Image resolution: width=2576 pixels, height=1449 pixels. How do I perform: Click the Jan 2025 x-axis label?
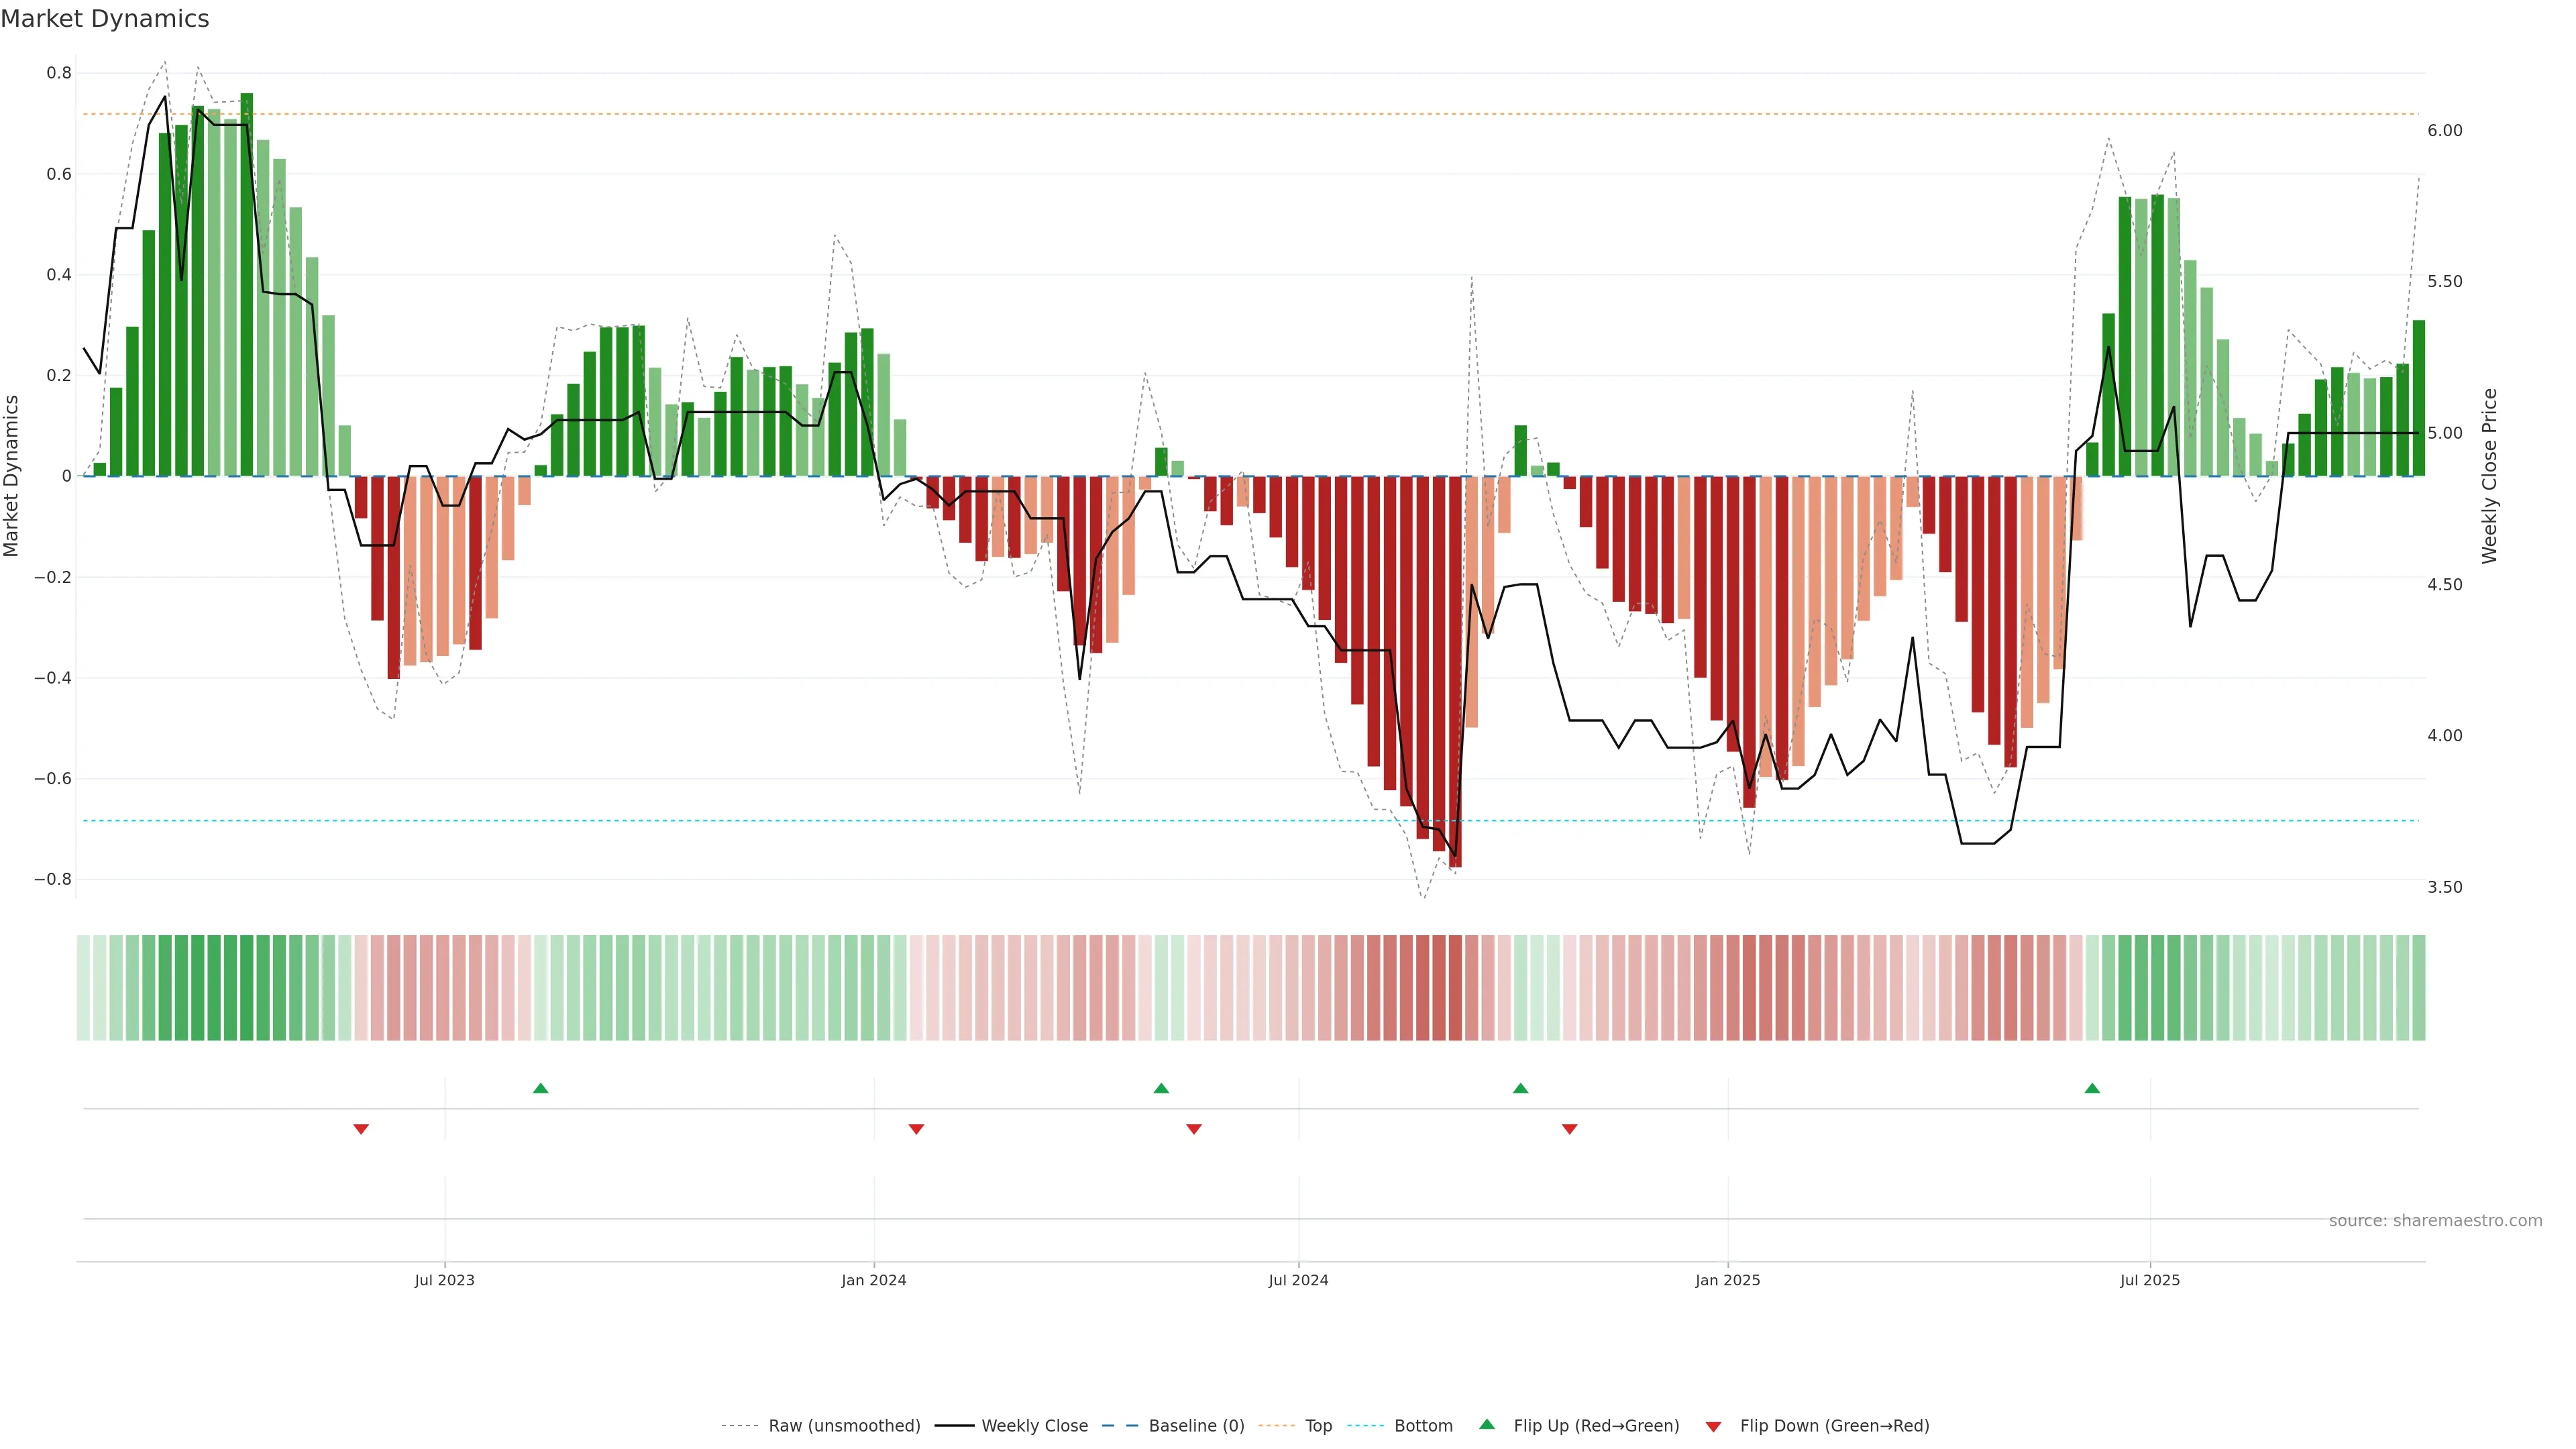(x=1727, y=1280)
